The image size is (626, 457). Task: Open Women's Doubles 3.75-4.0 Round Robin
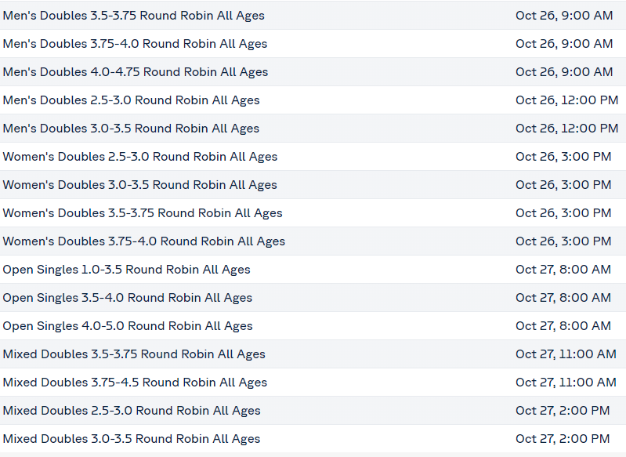(143, 241)
